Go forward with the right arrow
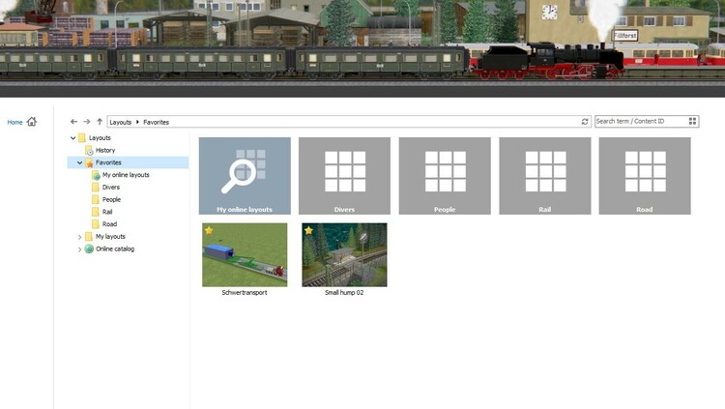 pyautogui.click(x=86, y=122)
